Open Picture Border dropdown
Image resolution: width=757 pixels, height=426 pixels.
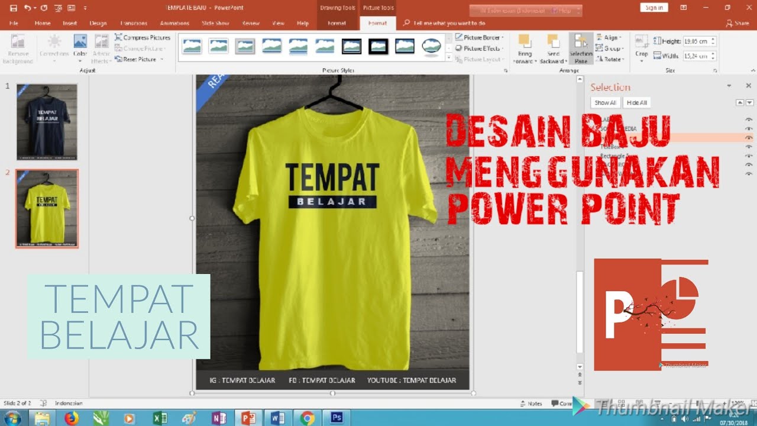tap(480, 37)
